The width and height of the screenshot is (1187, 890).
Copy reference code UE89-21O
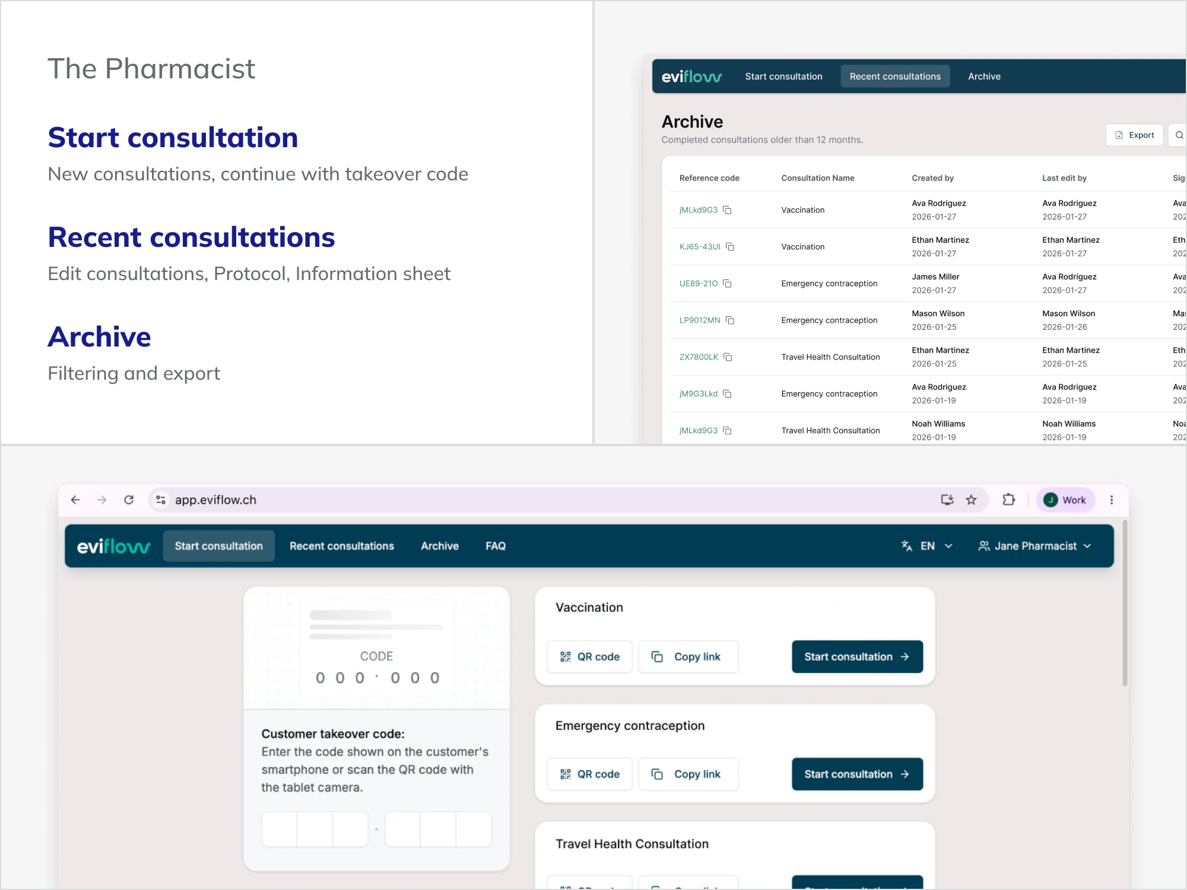coord(727,284)
